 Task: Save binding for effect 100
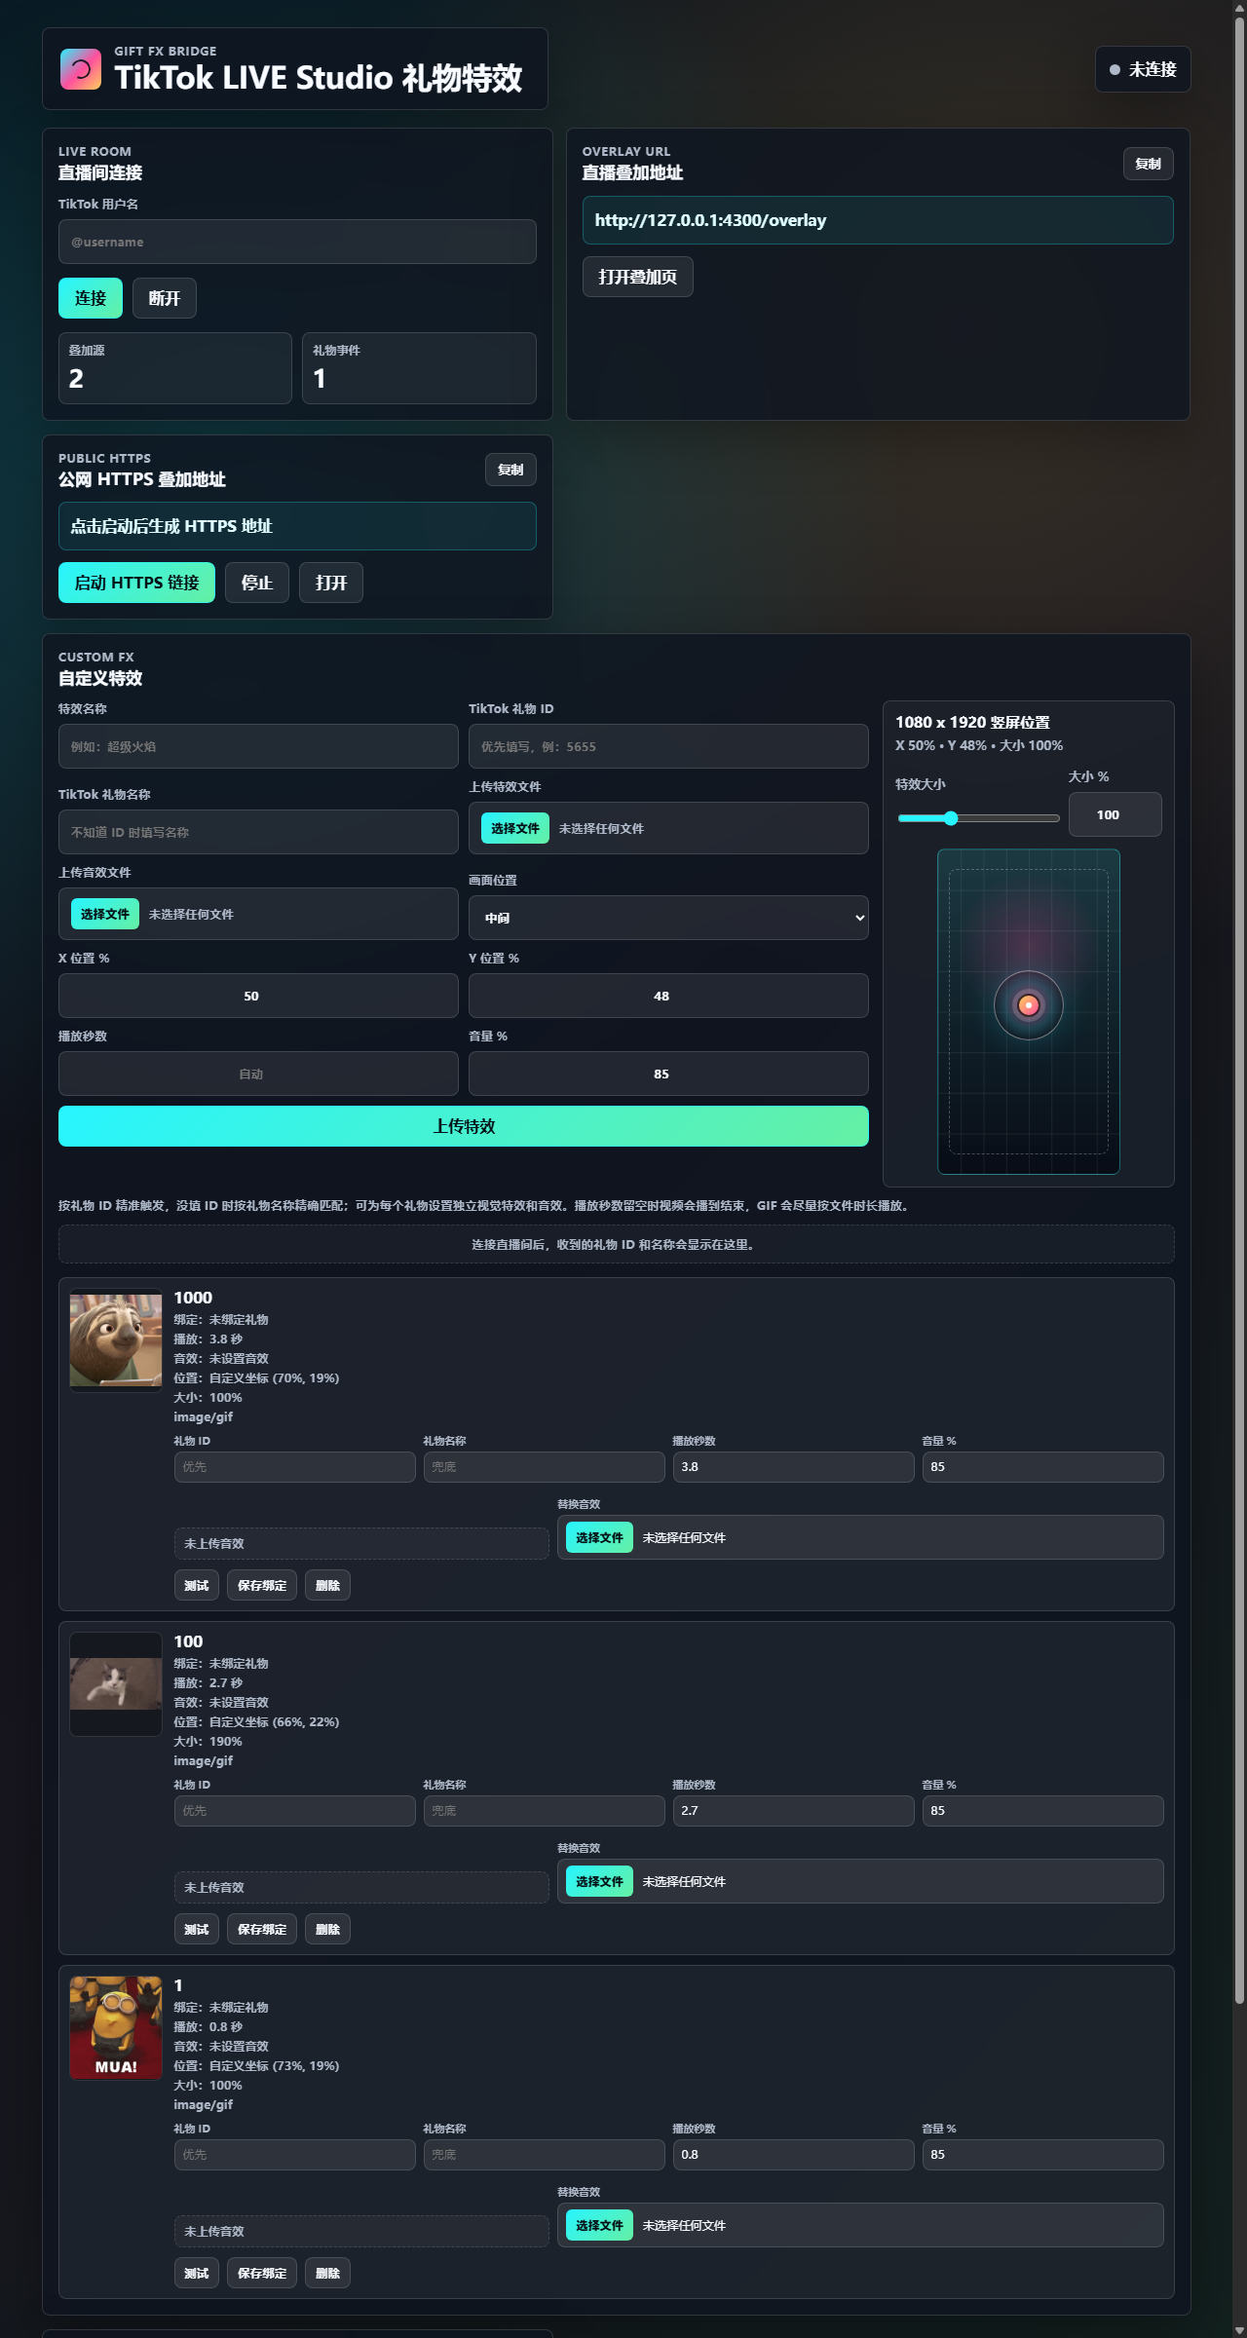(x=262, y=1930)
